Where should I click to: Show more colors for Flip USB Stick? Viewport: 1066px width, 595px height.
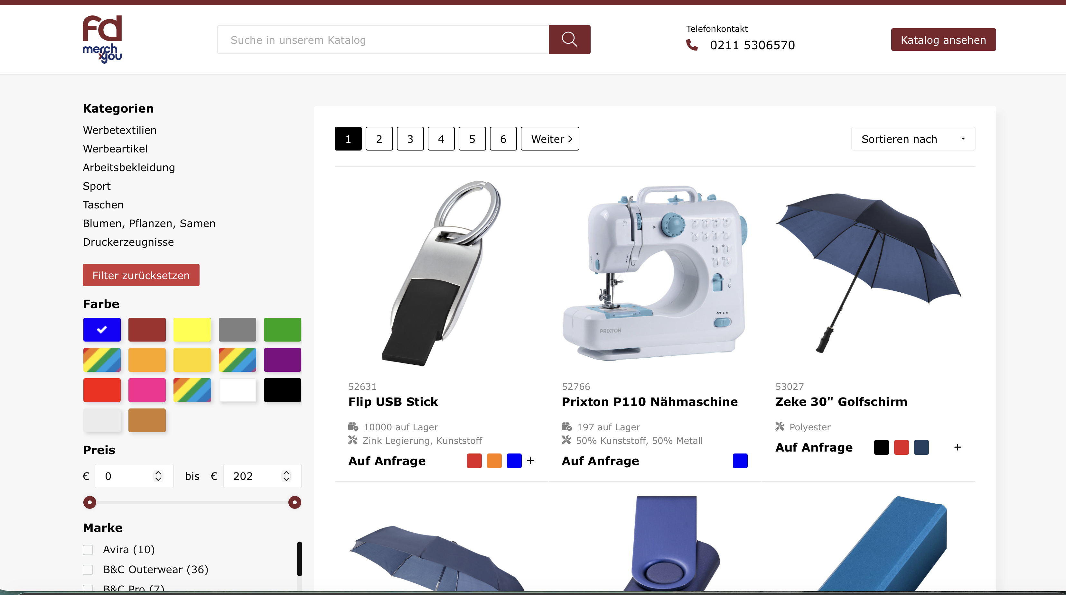[530, 461]
